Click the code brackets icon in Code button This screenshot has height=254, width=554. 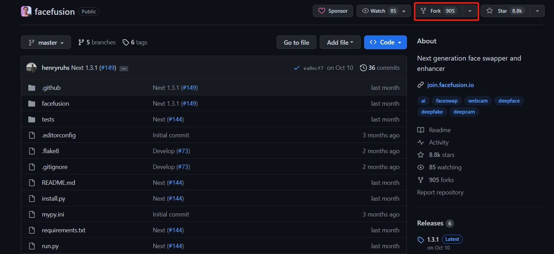(373, 42)
